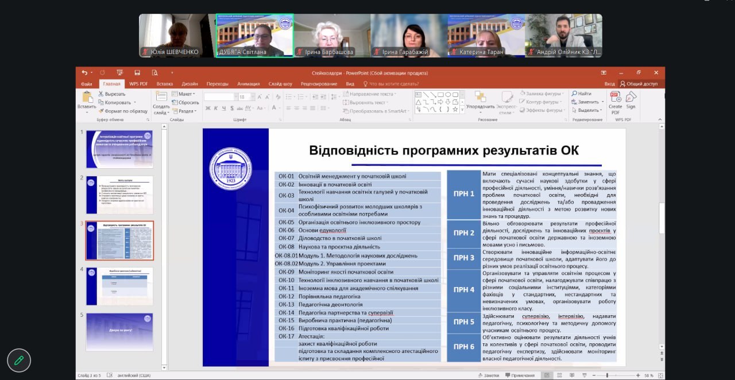This screenshot has height=380, width=735.
Task: Click the Sign icon in WPS PDF group
Action: pos(630,98)
